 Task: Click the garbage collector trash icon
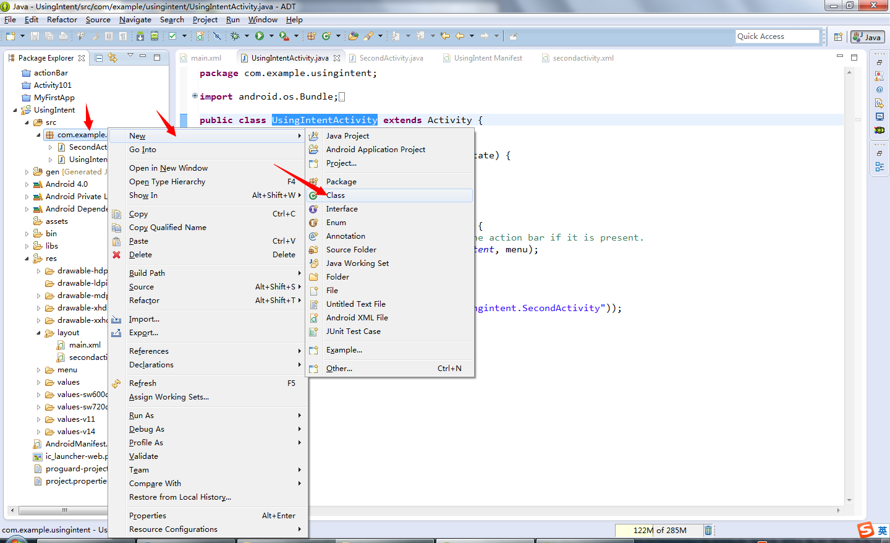coord(708,530)
